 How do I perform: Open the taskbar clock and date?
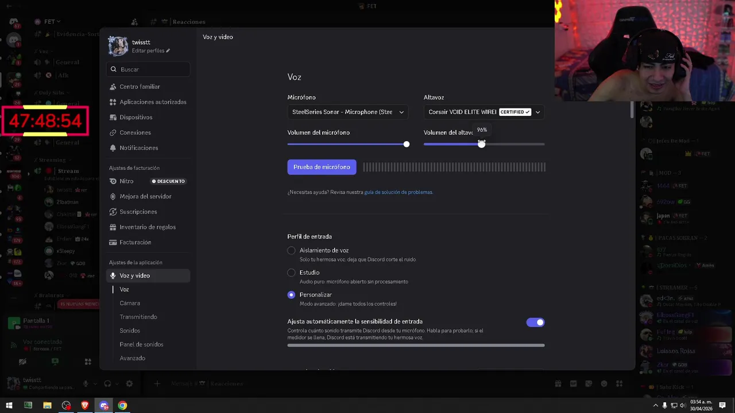click(x=701, y=405)
